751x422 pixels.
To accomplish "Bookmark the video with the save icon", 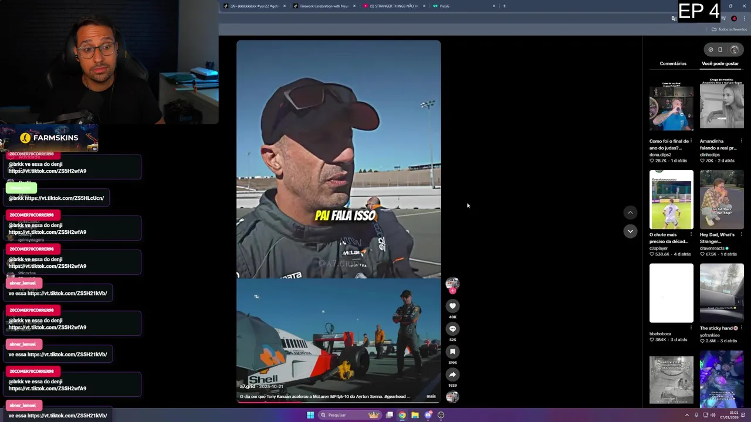I will [452, 352].
